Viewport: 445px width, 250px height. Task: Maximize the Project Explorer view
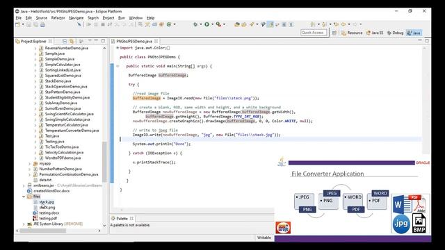pyautogui.click(x=103, y=41)
